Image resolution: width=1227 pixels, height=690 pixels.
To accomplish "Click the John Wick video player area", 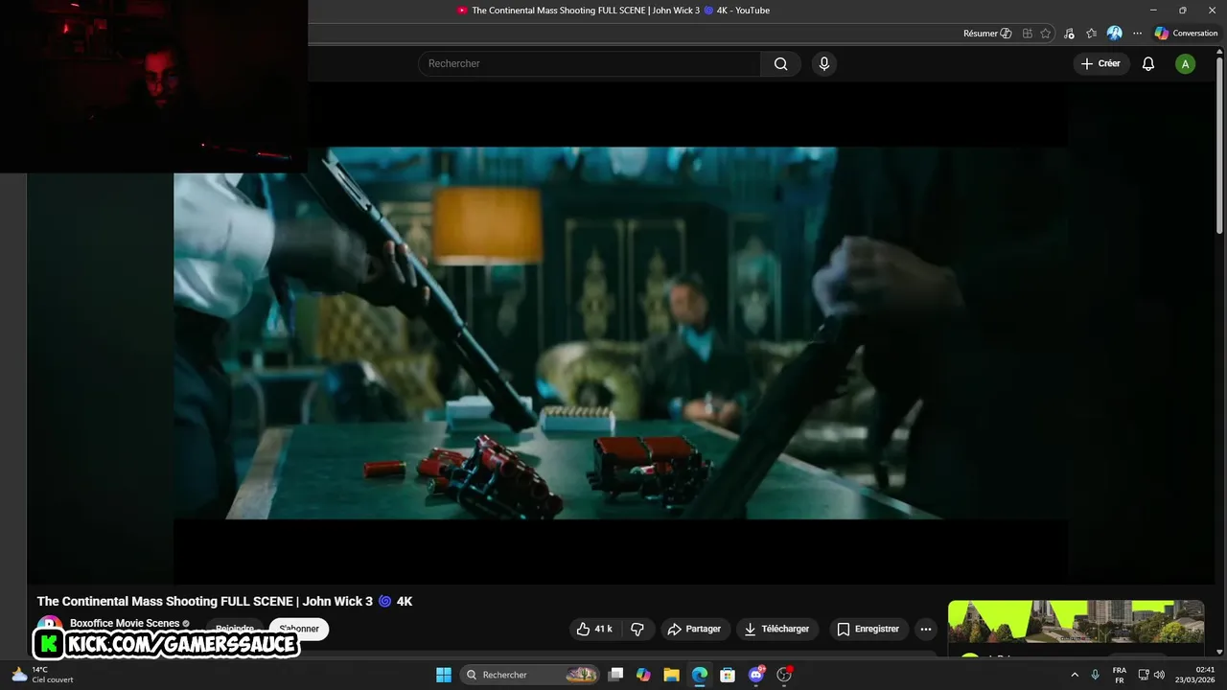I will (x=620, y=333).
